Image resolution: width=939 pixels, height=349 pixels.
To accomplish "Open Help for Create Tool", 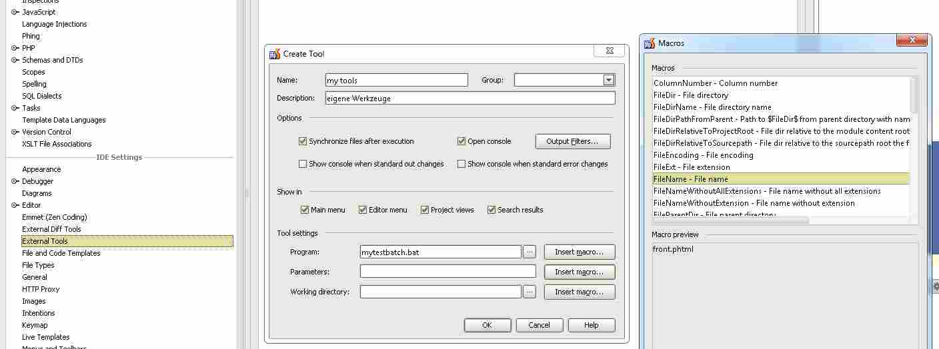I will click(x=592, y=325).
